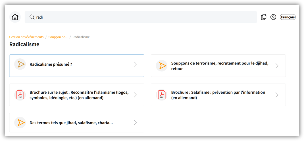Click PDF icon for Salafisme brochure
Image resolution: width=304 pixels, height=141 pixels.
(162, 95)
